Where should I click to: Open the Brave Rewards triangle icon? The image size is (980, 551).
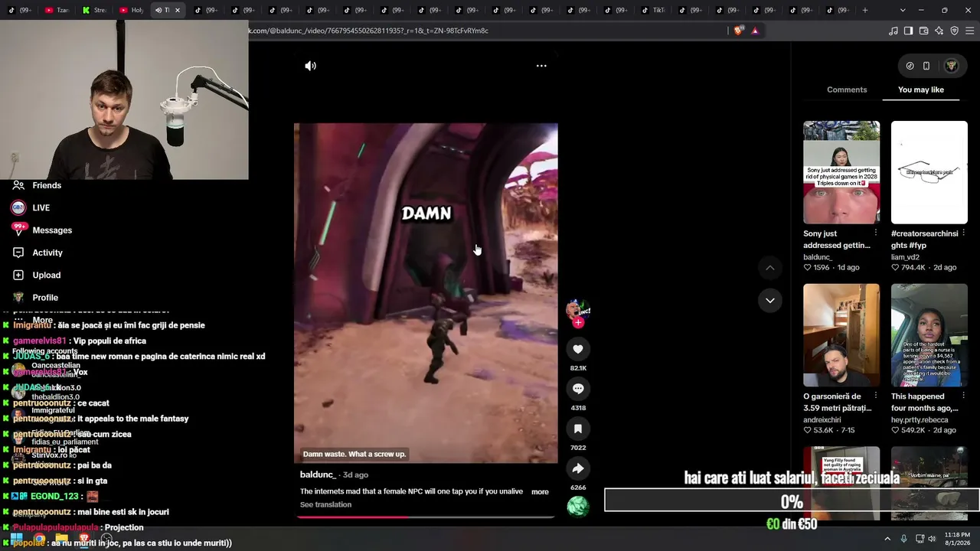tap(755, 31)
